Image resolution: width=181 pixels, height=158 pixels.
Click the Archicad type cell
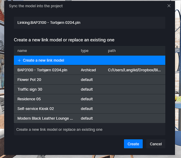tap(88, 70)
